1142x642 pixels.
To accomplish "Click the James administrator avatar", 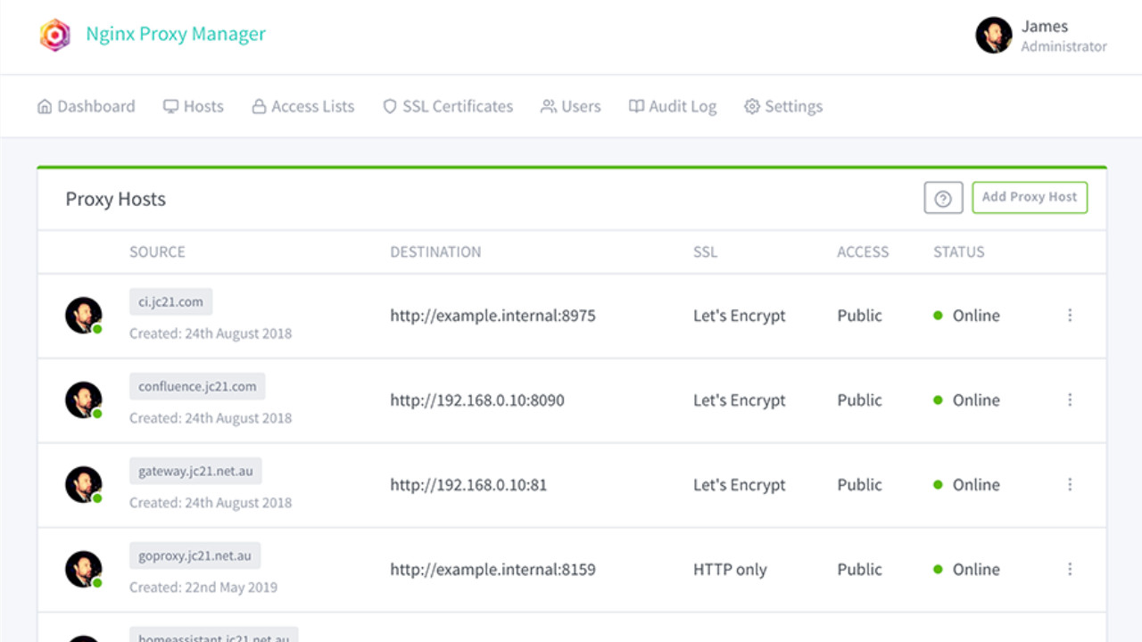I will pyautogui.click(x=994, y=36).
